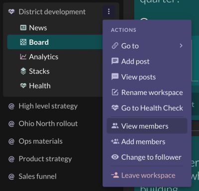The image size is (199, 191).
Task: Expand the Go to submenu chevron
Action: pyautogui.click(x=181, y=46)
